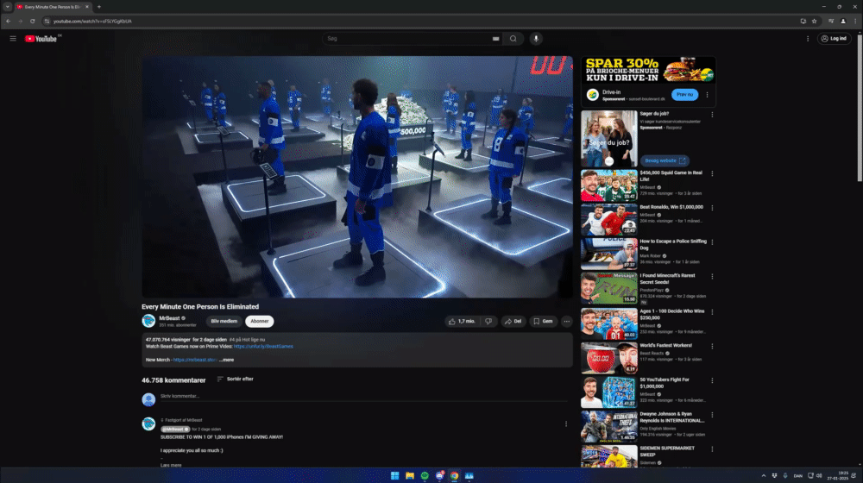Viewport: 863px width, 483px height.
Task: Open the Beat Ronaldo, Win $1,000,000 video
Action: click(608, 219)
